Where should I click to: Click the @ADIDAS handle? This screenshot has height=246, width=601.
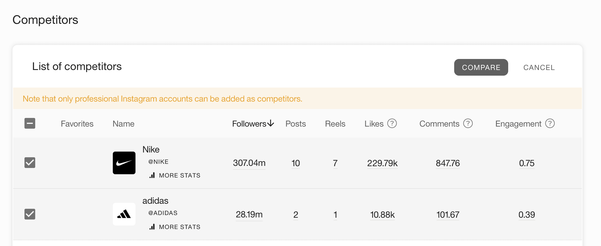pos(163,213)
